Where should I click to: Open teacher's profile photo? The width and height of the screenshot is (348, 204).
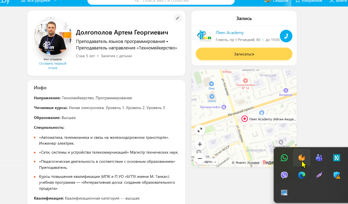tap(53, 36)
